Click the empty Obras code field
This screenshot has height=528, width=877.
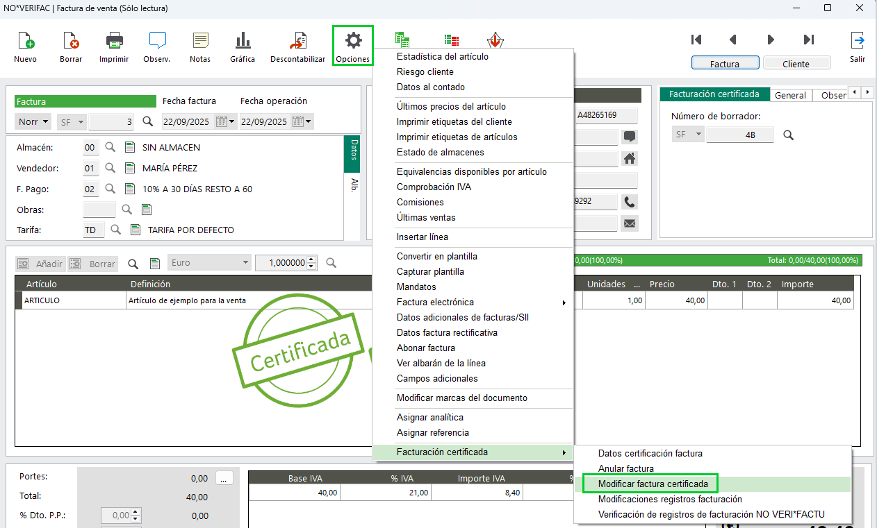(x=99, y=209)
